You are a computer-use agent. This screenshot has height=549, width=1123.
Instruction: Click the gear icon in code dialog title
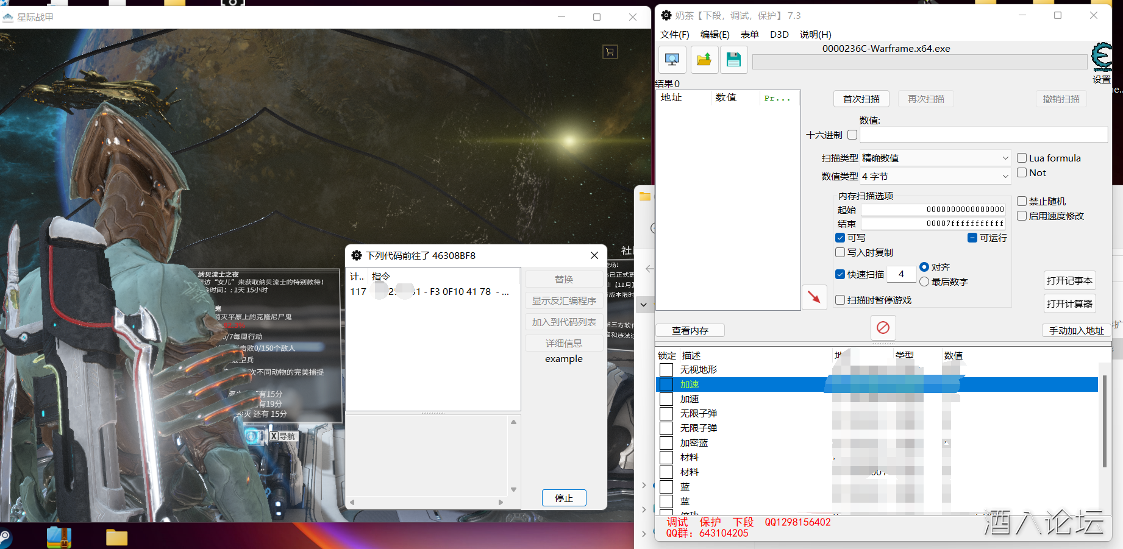(x=357, y=255)
